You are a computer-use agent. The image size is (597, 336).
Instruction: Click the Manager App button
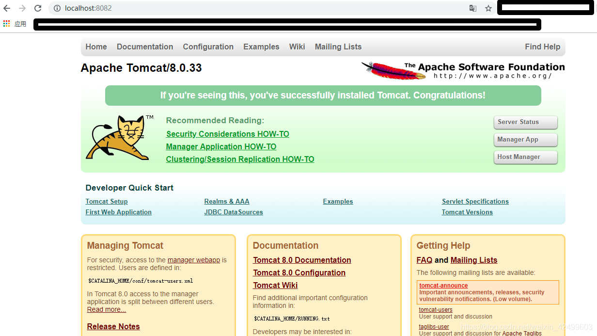(526, 140)
